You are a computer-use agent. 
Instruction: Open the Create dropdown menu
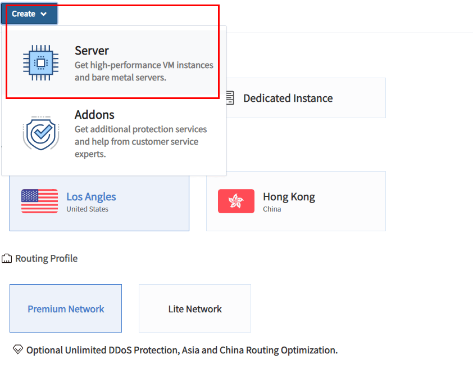pyautogui.click(x=29, y=14)
